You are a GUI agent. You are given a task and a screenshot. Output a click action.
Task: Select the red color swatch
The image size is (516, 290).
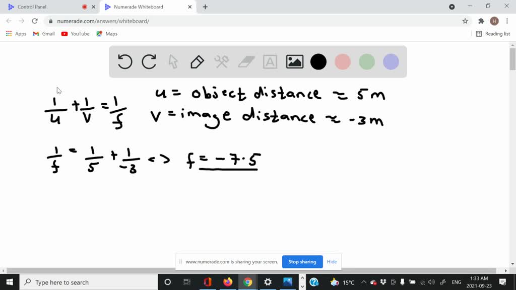343,61
